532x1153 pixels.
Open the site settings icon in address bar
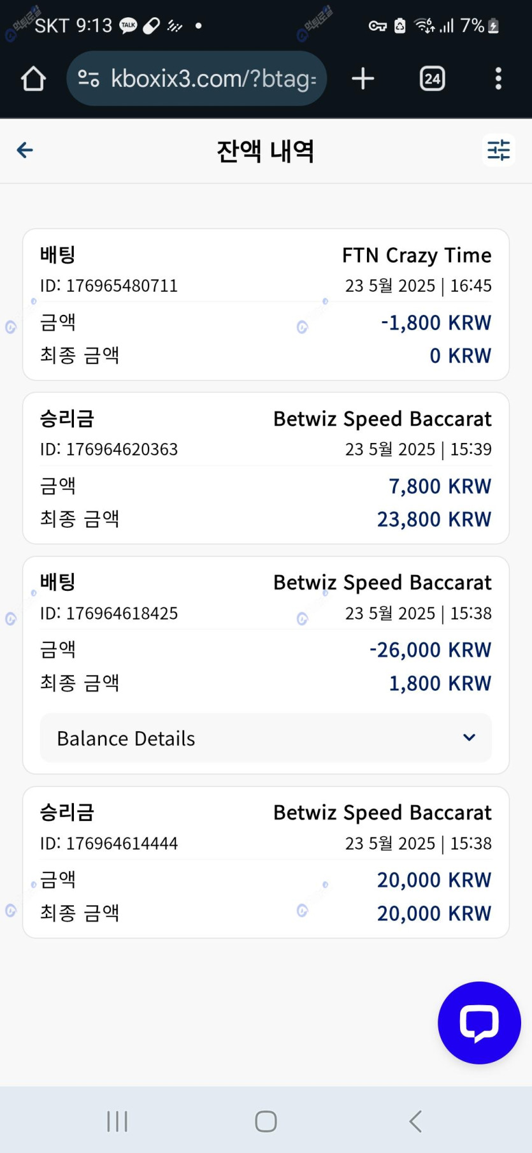89,78
